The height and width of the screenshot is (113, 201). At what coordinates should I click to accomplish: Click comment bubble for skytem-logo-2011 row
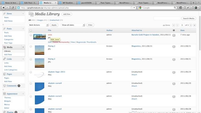point(174,73)
